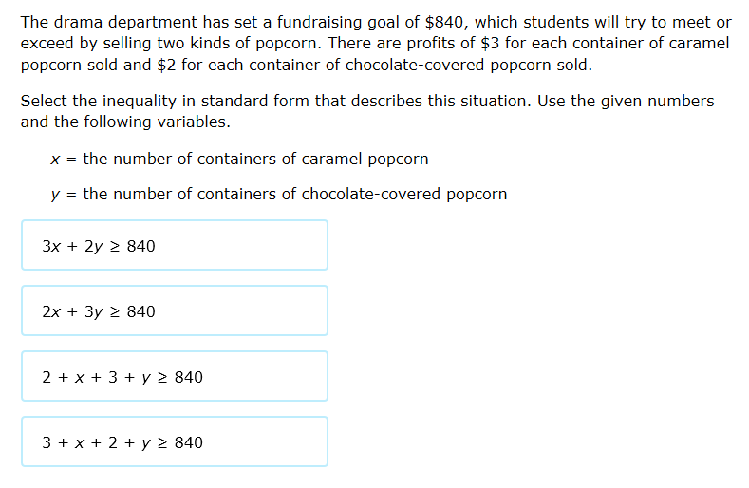Image resolution: width=749 pixels, height=488 pixels.
Task: Click the y variable definition line
Action: click(x=278, y=194)
